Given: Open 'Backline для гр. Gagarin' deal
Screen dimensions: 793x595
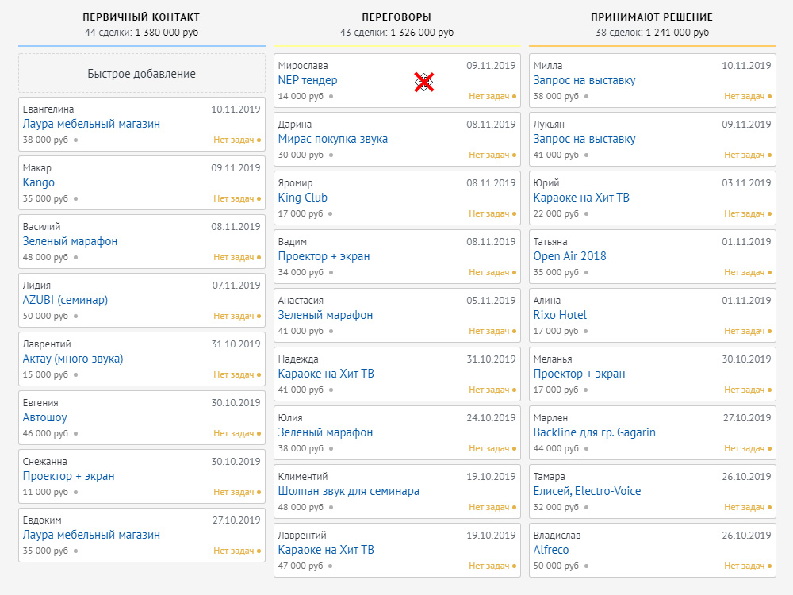Looking at the screenshot, I should (594, 432).
